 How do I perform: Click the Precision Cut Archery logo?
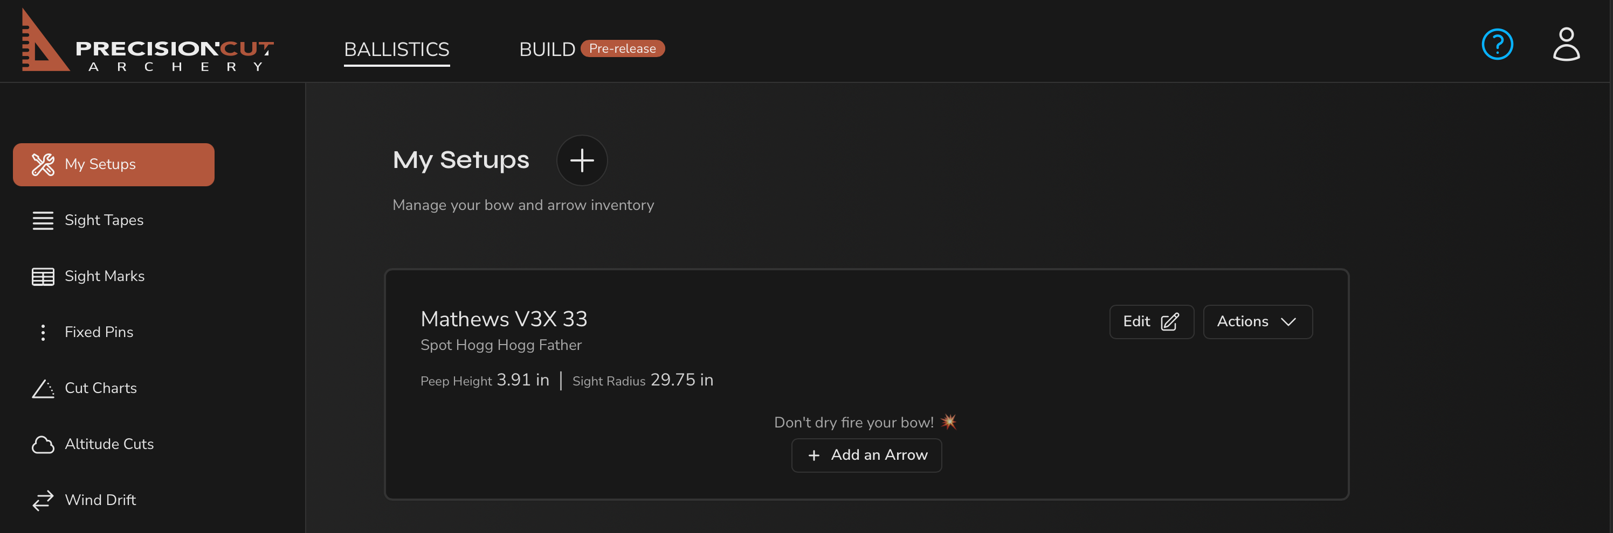click(148, 40)
